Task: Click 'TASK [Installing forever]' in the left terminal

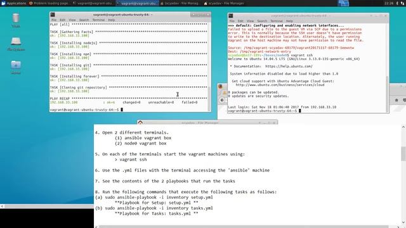Action: 75,76
